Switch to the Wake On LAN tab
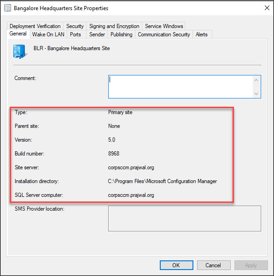Viewport: 274px width, 276px height. [x=48, y=34]
